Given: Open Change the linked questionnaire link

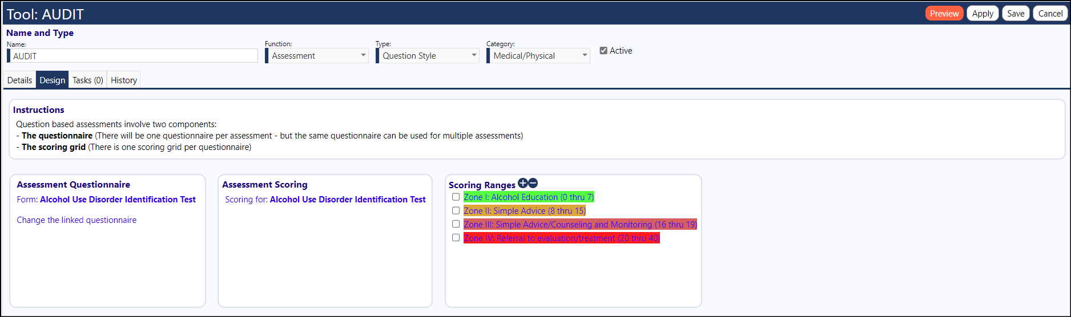Looking at the screenshot, I should click(76, 220).
